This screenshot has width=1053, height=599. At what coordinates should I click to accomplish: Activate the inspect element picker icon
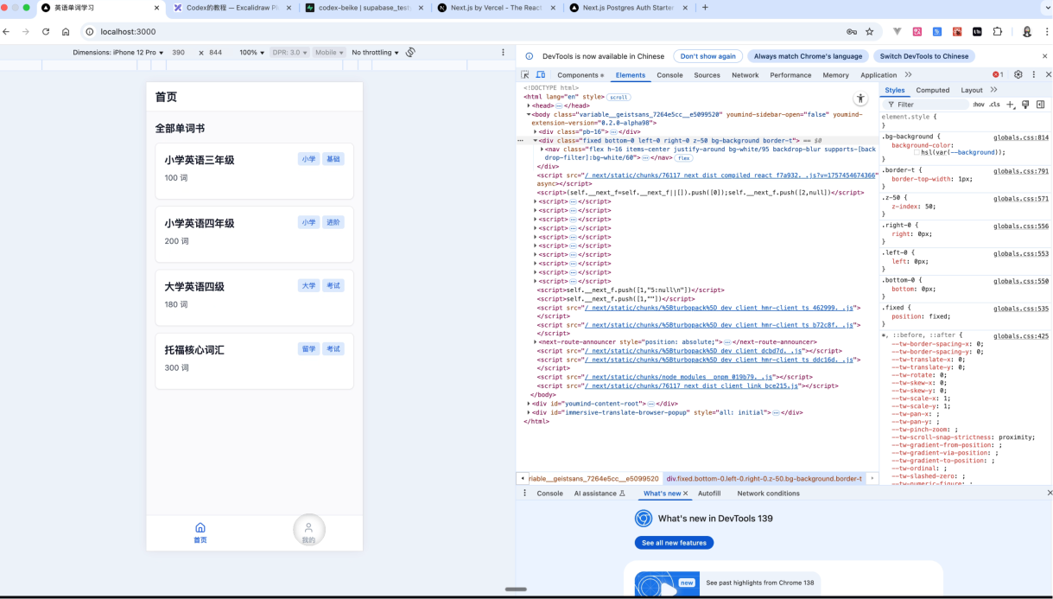click(525, 75)
